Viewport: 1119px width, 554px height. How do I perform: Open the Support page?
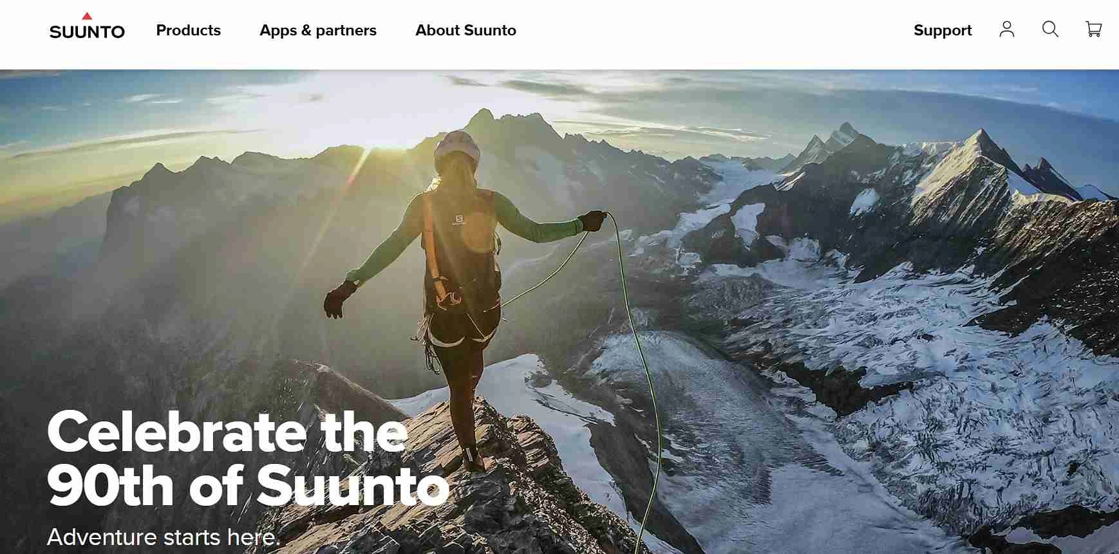click(x=943, y=30)
